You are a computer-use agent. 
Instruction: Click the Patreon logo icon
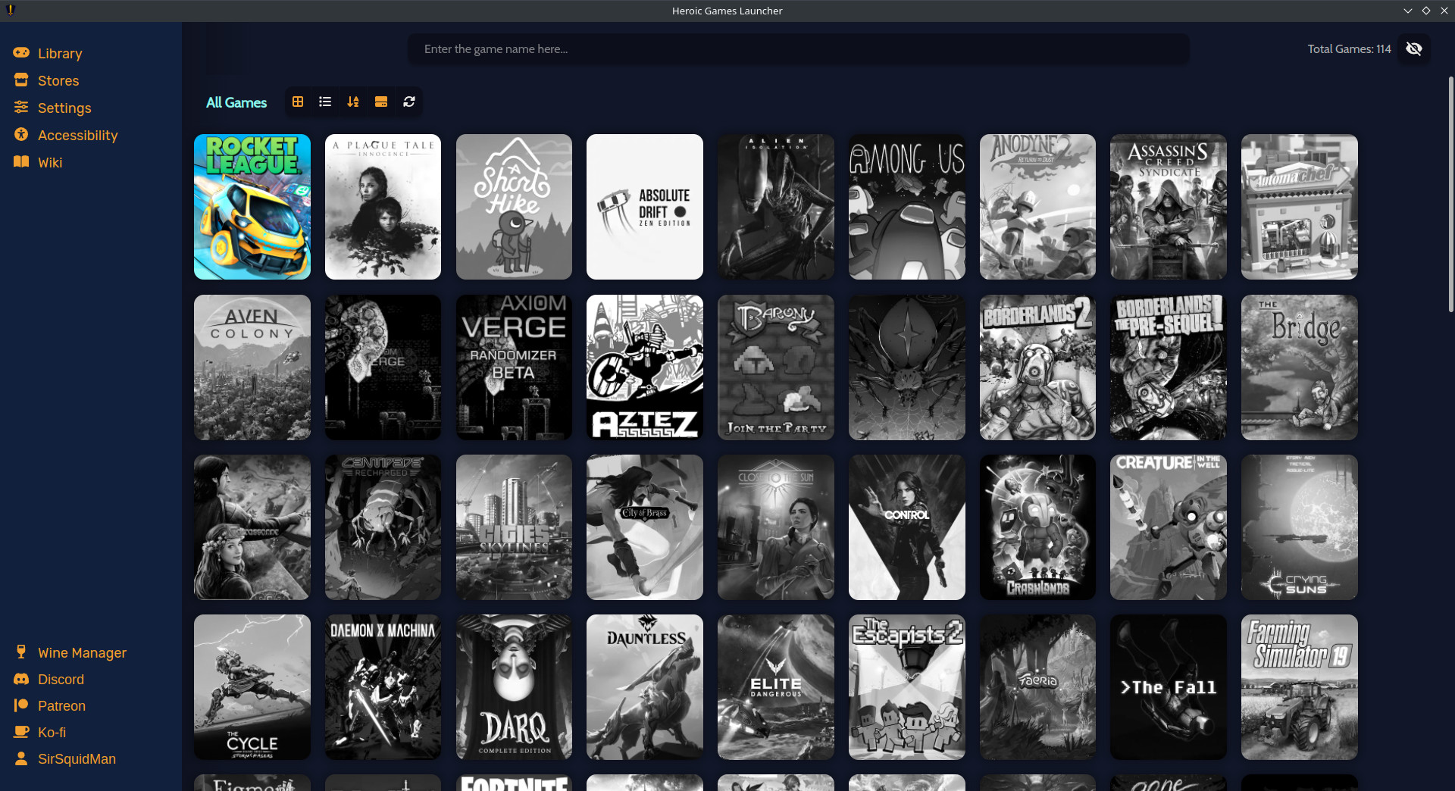click(21, 705)
